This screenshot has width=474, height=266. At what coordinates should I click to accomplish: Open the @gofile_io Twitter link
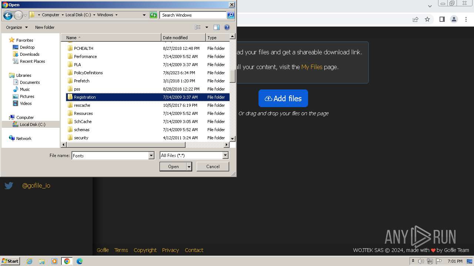coord(36,186)
